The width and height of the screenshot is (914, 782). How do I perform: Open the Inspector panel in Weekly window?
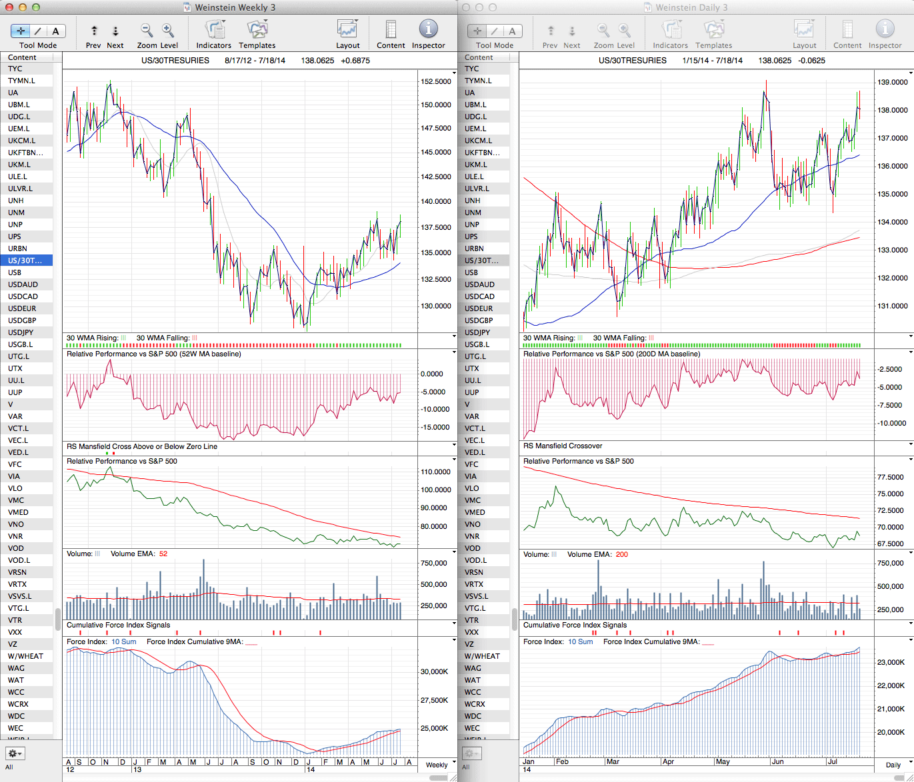click(428, 29)
